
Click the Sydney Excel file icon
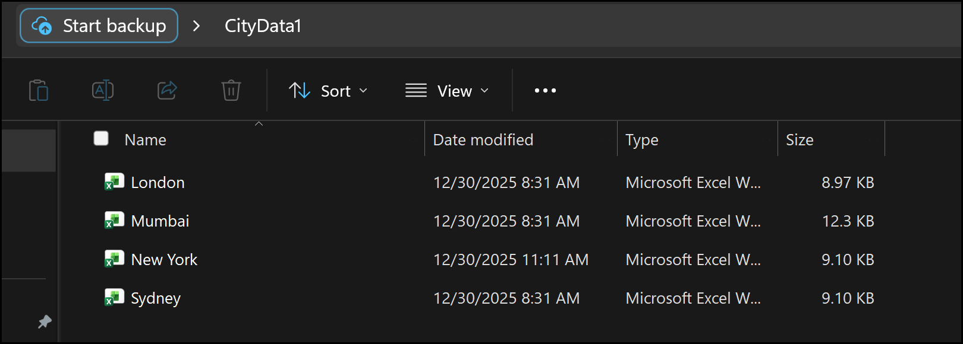pyautogui.click(x=114, y=298)
